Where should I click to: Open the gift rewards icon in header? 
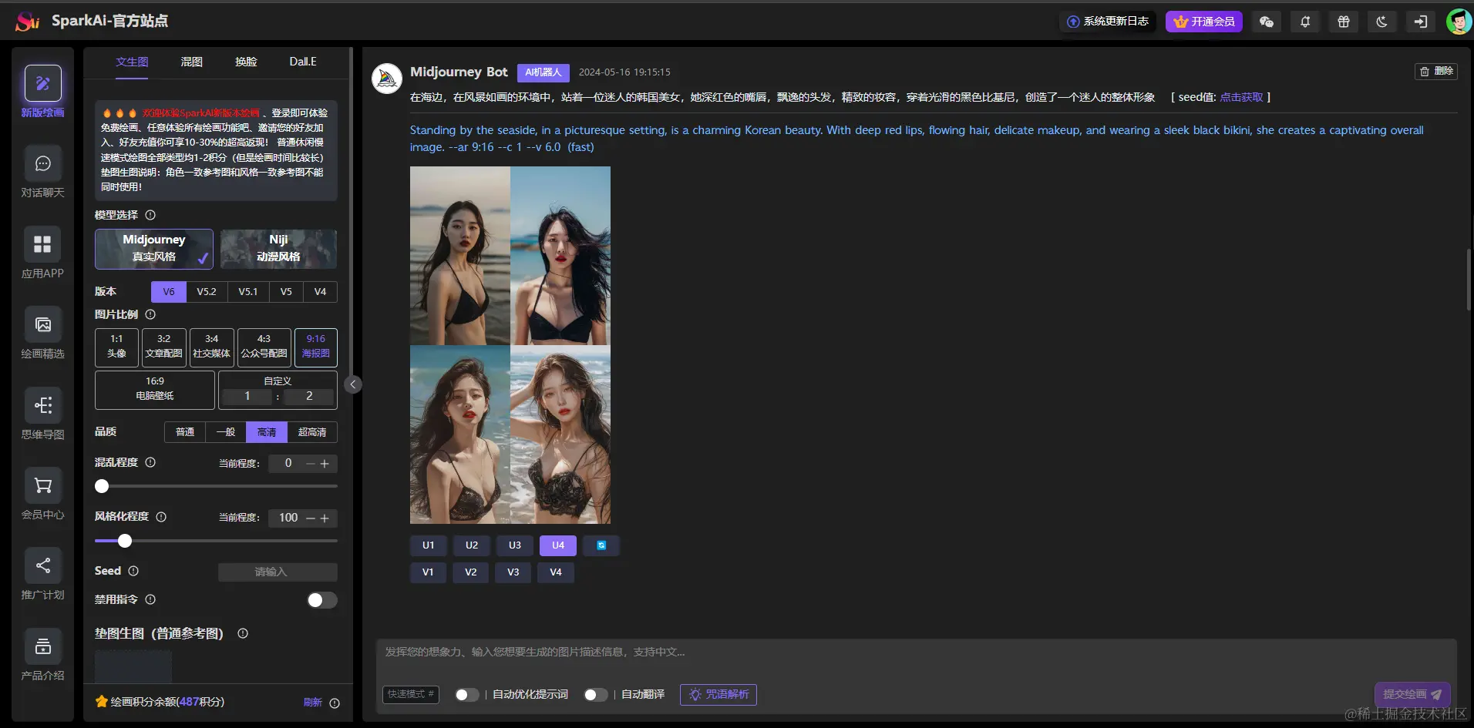[1344, 22]
